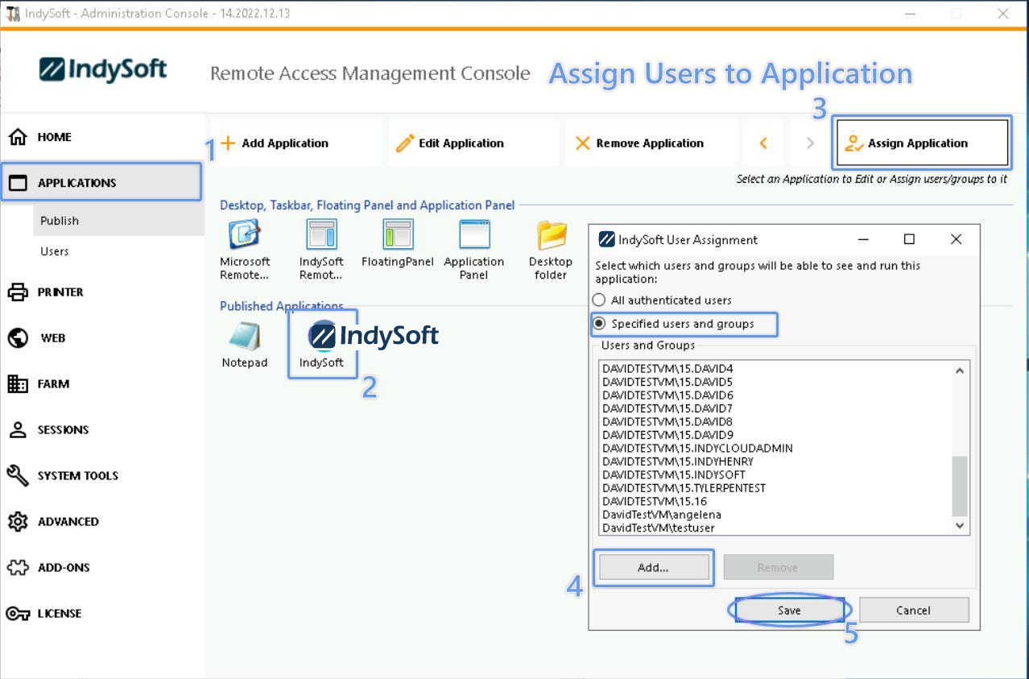The width and height of the screenshot is (1029, 679).
Task: Click the SYSTEM TOOLS wrench icon
Action: click(x=18, y=475)
